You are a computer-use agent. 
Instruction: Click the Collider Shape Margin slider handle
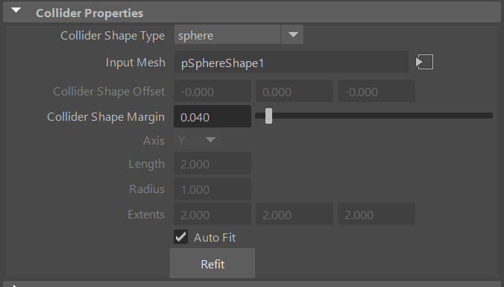(268, 116)
